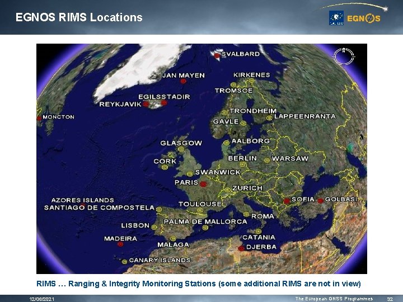Click the yellow Roma station marker
403x302 pixels.
tap(246, 214)
